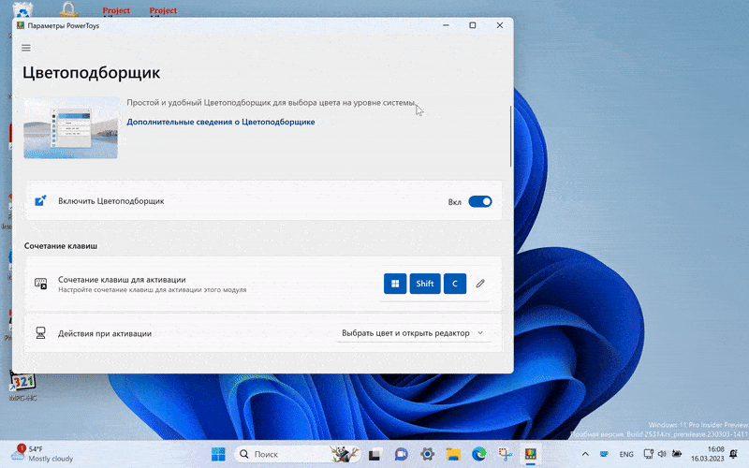The height and width of the screenshot is (468, 749).
Task: Launch the Chat app from the taskbar
Action: tap(401, 454)
